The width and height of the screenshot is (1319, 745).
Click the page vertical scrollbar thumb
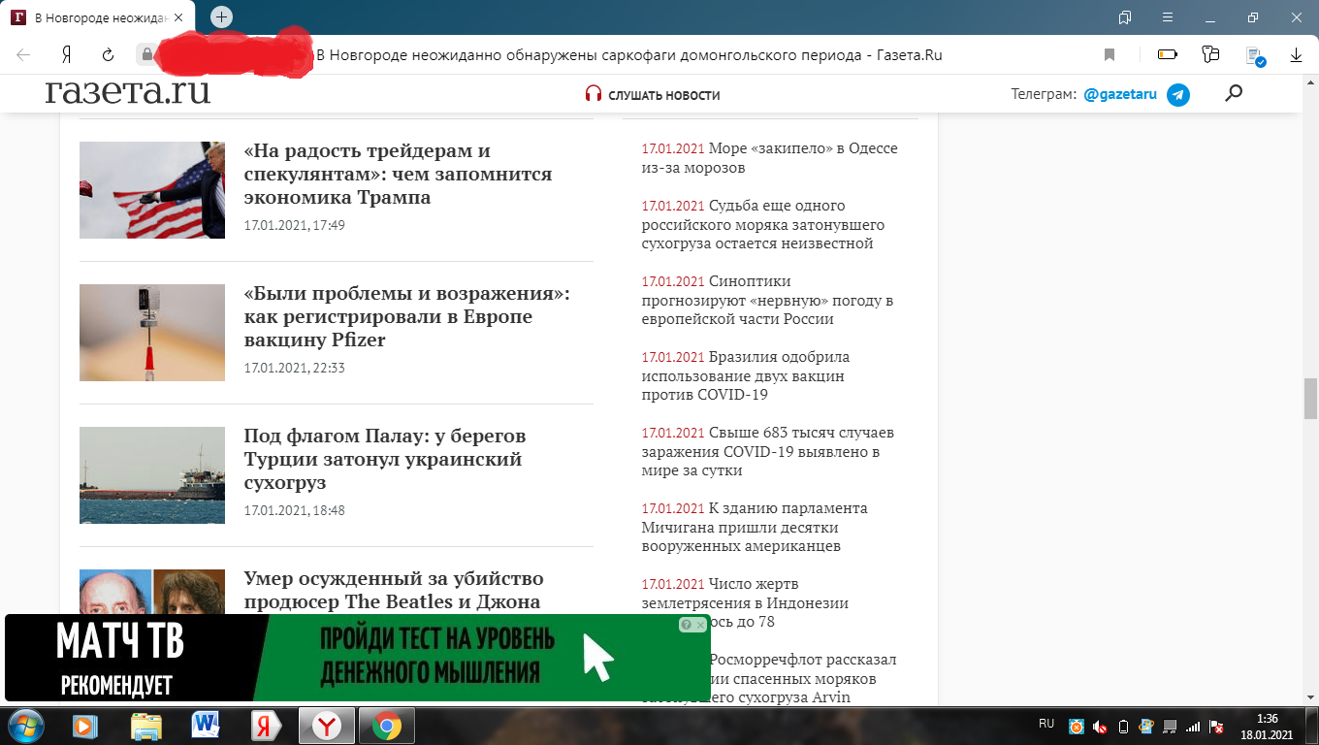pyautogui.click(x=1310, y=399)
